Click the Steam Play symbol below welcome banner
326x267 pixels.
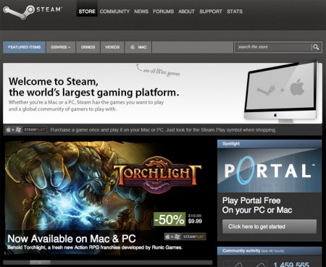pos(26,130)
